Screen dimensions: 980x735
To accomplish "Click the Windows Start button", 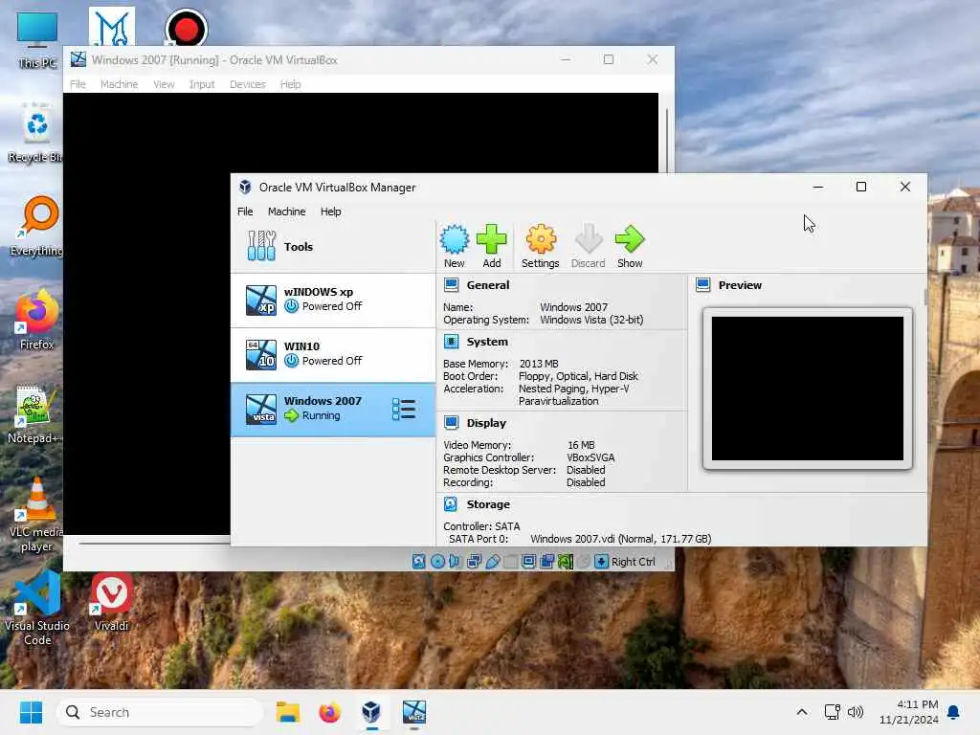I will tap(31, 712).
